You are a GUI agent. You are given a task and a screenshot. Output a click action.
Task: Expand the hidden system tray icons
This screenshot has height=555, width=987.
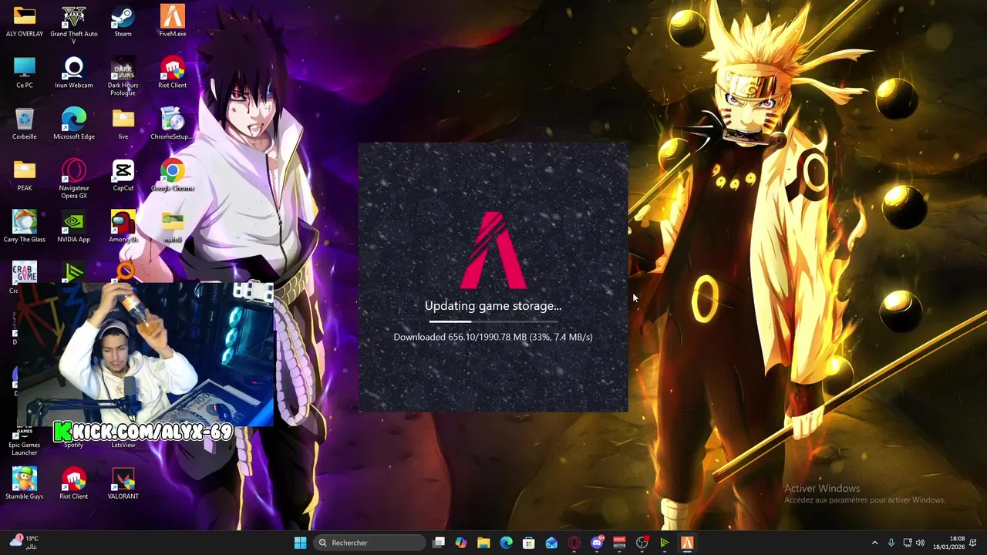click(874, 543)
